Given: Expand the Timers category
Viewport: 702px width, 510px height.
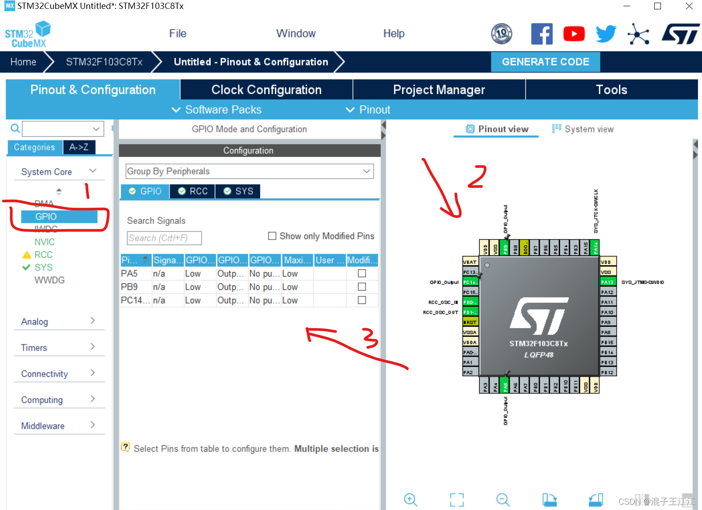Looking at the screenshot, I should [93, 346].
